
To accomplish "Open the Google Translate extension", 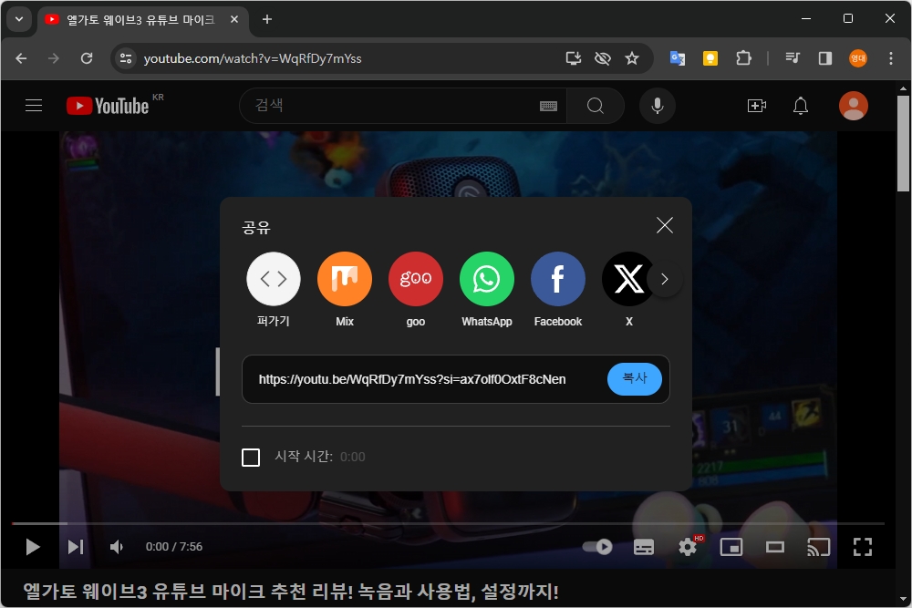I will [x=678, y=58].
